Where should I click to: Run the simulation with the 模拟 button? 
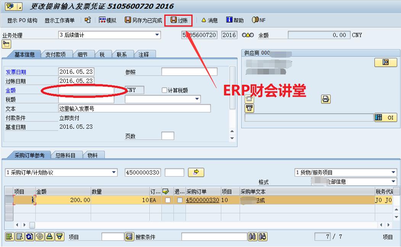click(x=108, y=19)
